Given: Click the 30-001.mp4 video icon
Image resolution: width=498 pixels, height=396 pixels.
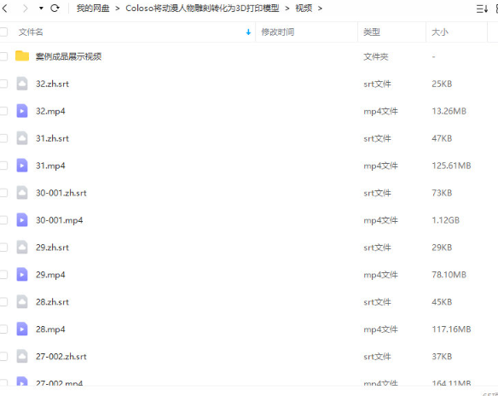Looking at the screenshot, I should click(22, 220).
